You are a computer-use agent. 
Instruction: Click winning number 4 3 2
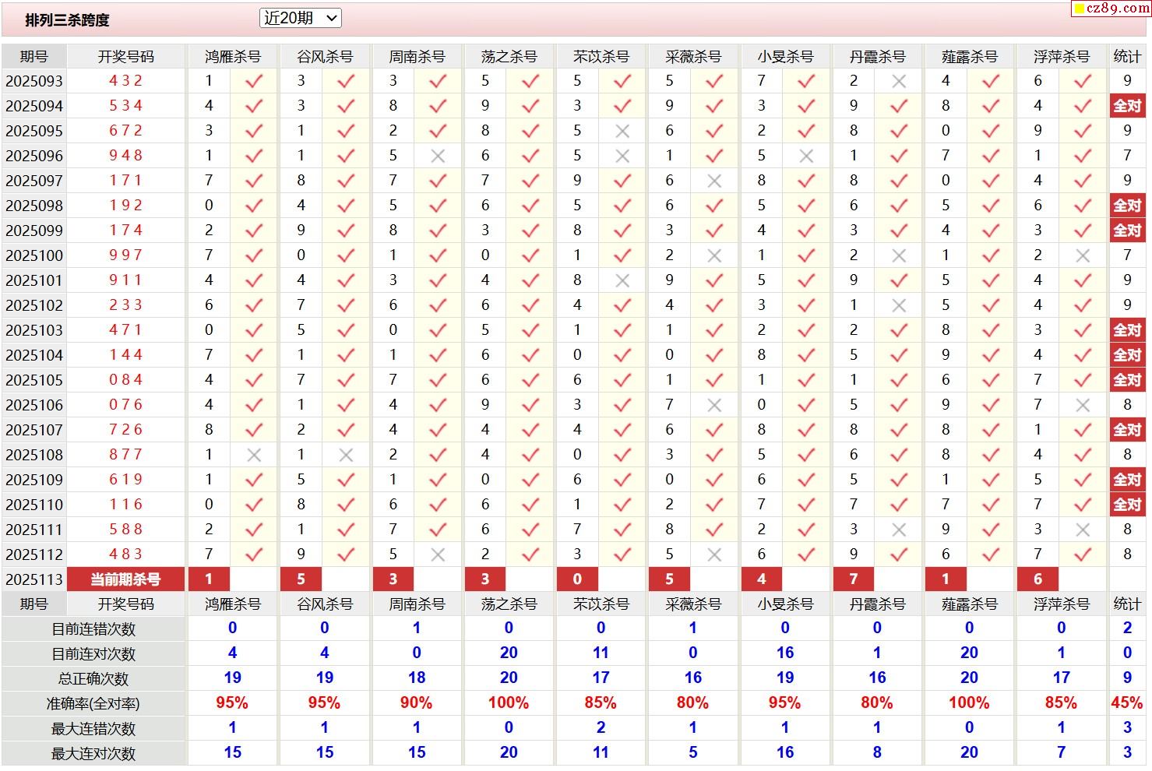(x=125, y=80)
